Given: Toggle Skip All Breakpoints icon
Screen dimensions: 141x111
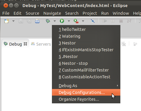Looking at the screenshot, I should click(93, 21).
